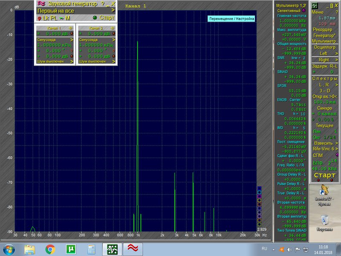The height and width of the screenshot is (256, 341).
Task: Launch Google Chrome from the taskbar
Action: click(x=50, y=250)
